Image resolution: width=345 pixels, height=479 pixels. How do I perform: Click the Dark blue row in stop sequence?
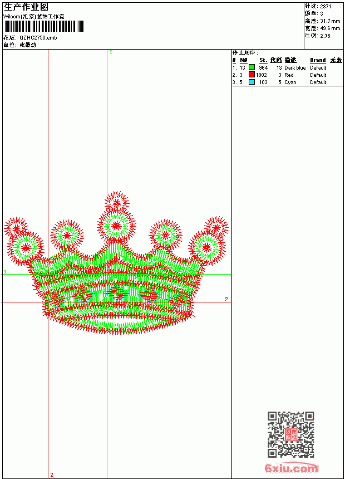287,67
